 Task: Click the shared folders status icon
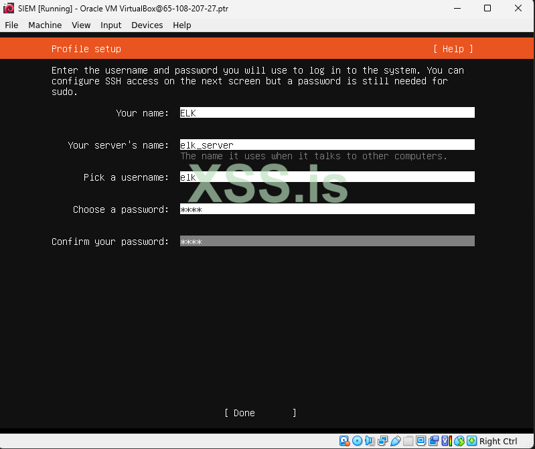(408, 441)
